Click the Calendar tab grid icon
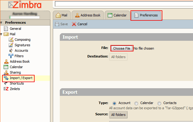193x122 pixels. tap(110, 15)
